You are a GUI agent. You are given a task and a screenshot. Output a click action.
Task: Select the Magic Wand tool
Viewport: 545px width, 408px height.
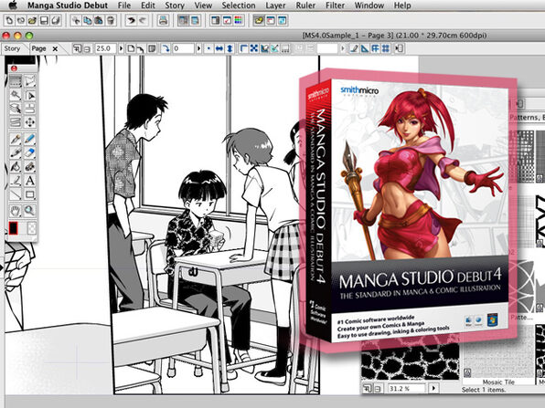[x=15, y=95]
